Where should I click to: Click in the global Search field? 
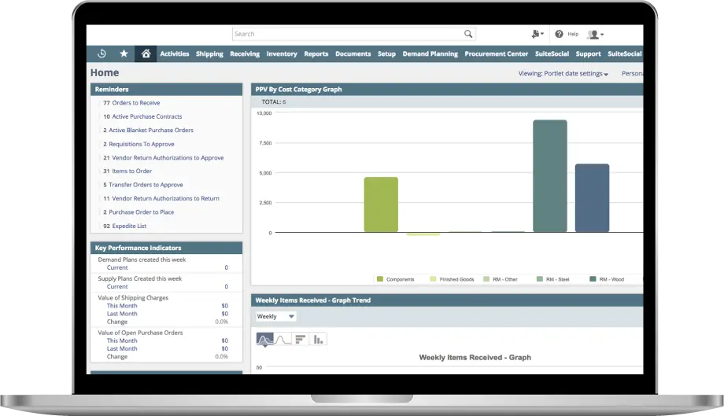[x=353, y=34]
